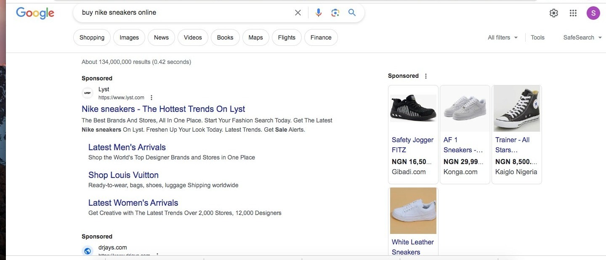Click the About 134,000,000 results text
This screenshot has width=606, height=260.
136,62
